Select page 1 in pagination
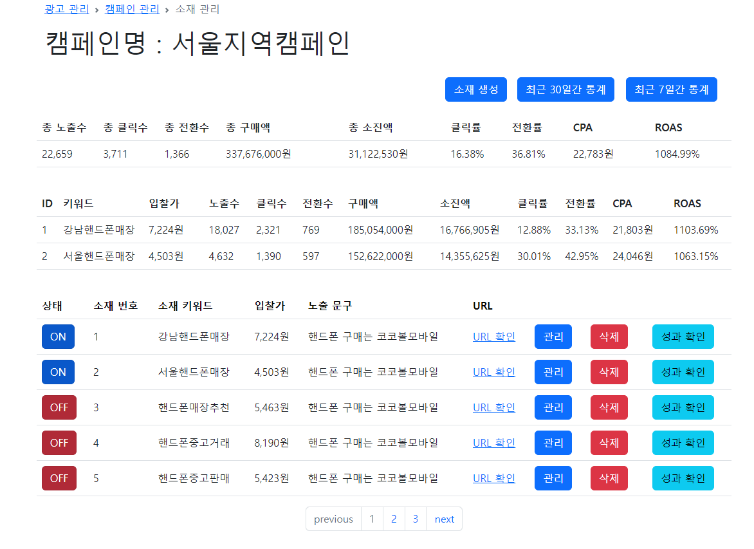 click(372, 519)
